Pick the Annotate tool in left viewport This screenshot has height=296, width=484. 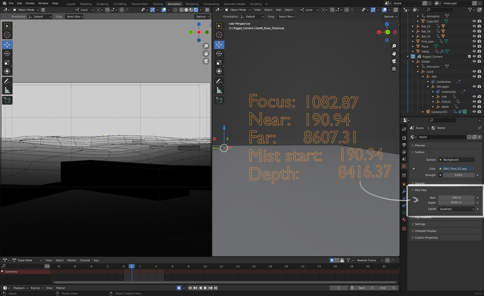coord(7,81)
